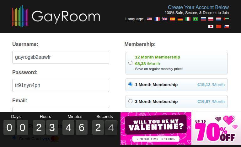Switch language with the US flag

point(149,19)
